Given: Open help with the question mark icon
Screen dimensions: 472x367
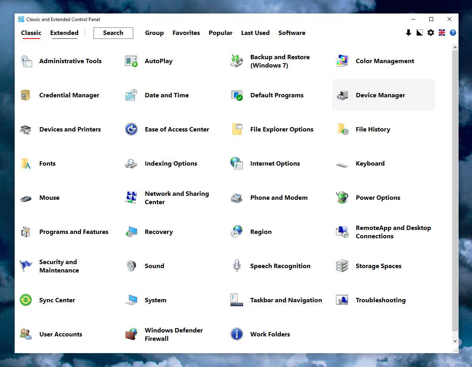Looking at the screenshot, I should pos(453,33).
